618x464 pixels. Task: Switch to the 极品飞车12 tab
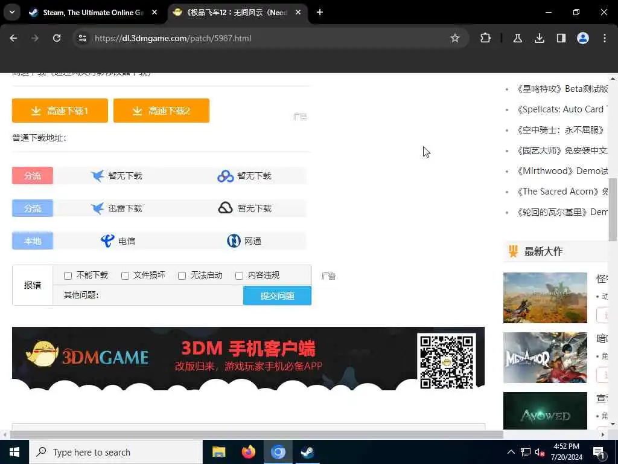pos(237,13)
